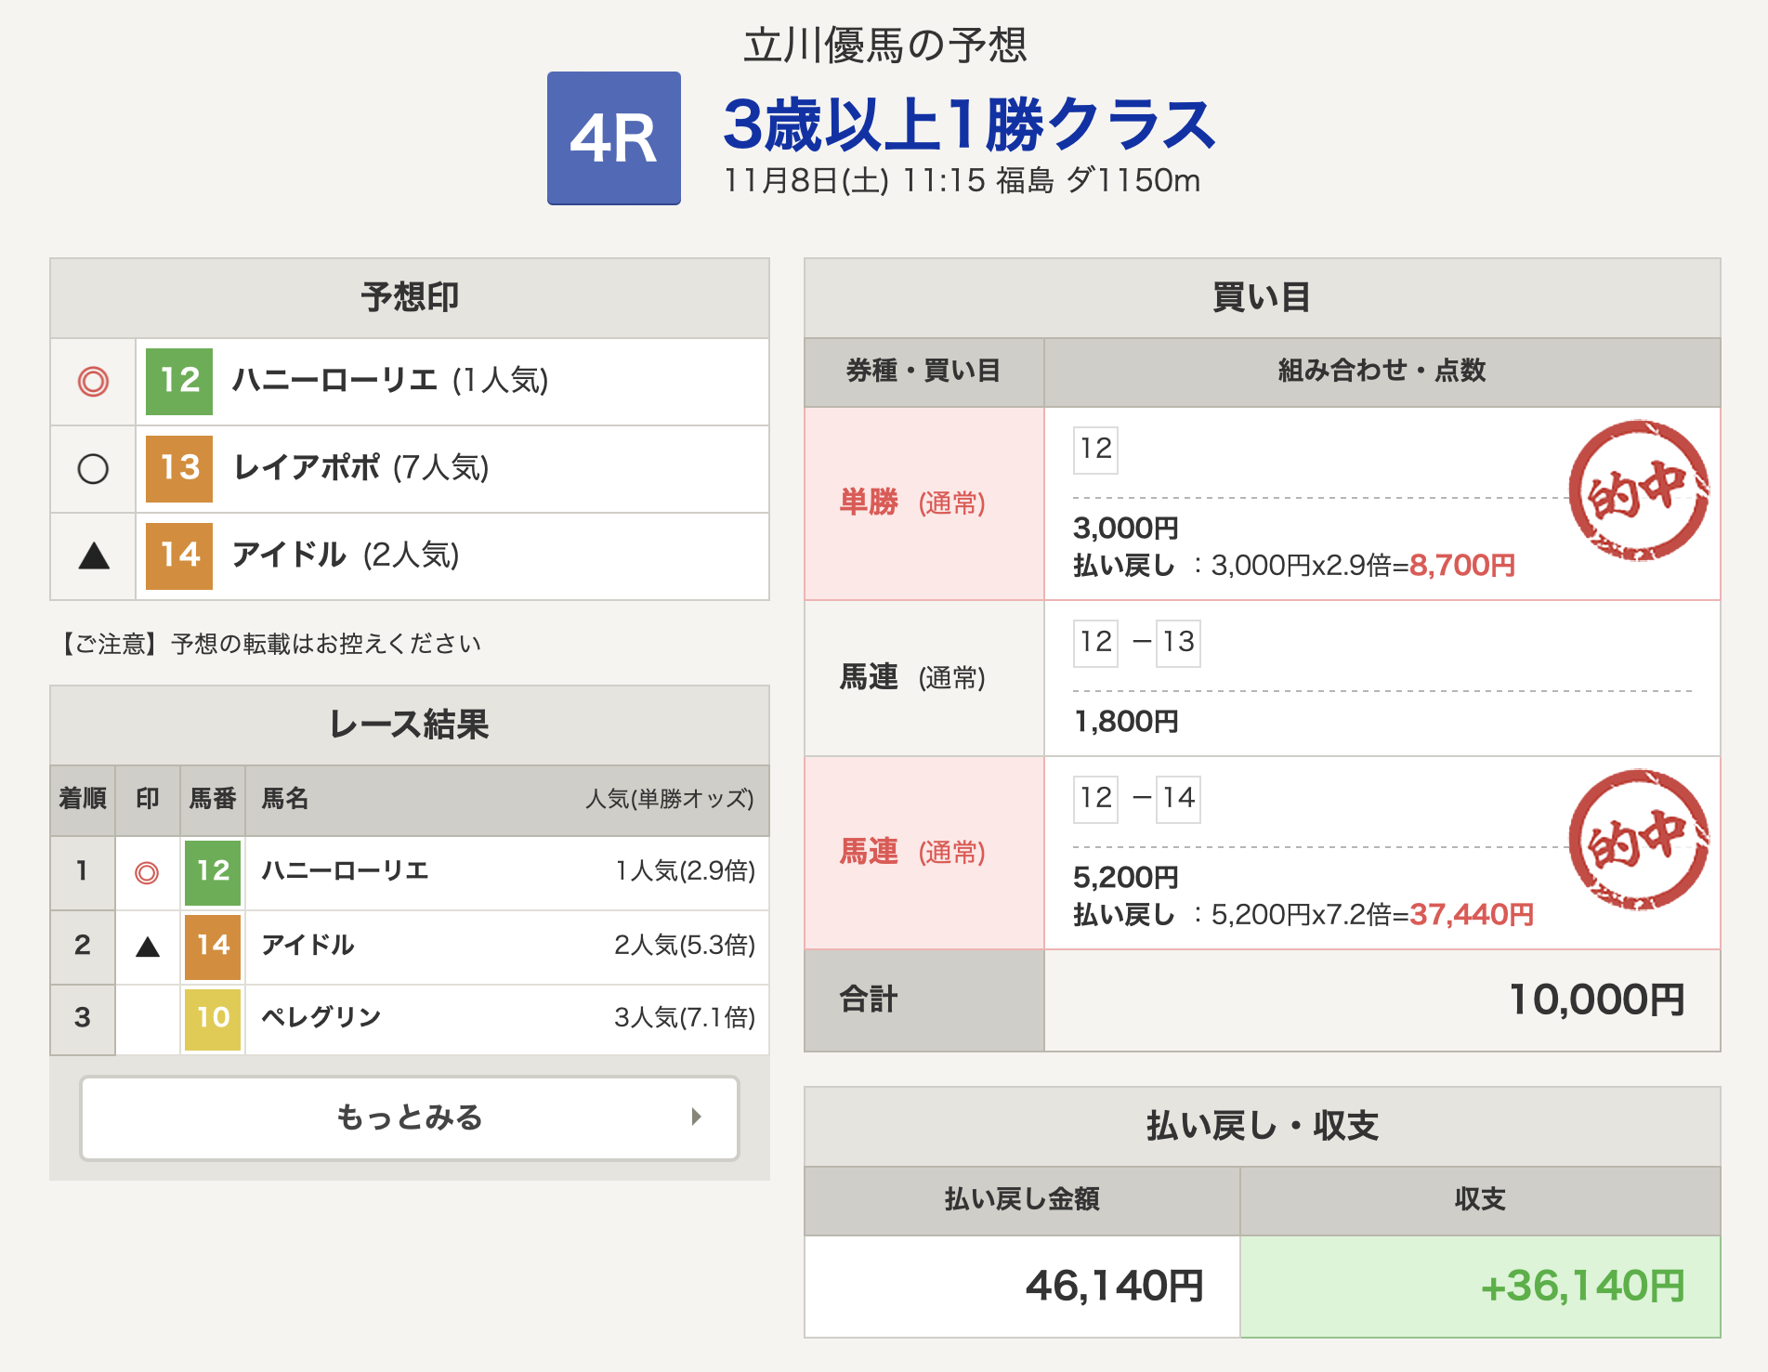Click the arrow on もっとみる button

coord(696,1117)
